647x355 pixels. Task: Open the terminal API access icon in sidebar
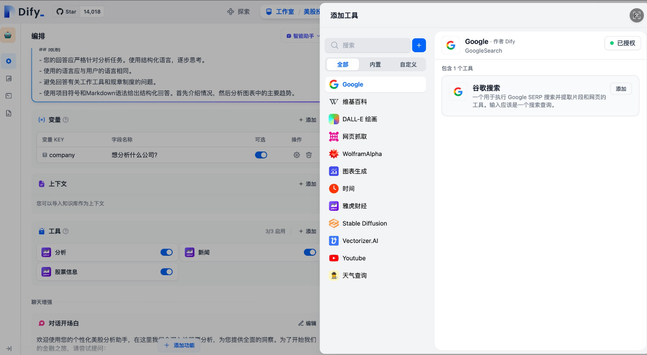[9, 96]
